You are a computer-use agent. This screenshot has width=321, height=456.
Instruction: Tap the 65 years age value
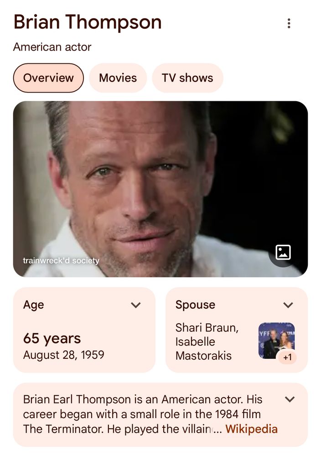pyautogui.click(x=52, y=338)
